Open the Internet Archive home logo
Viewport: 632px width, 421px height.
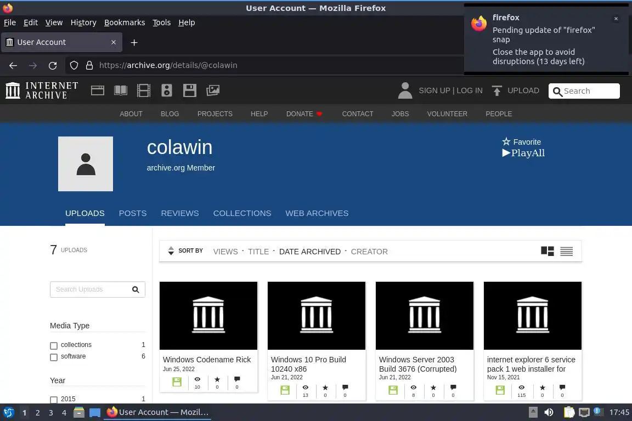[x=42, y=90]
